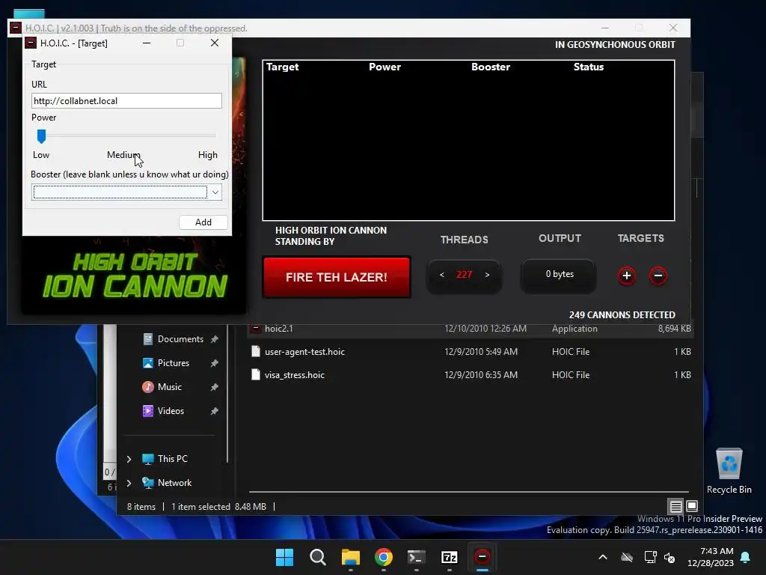Increase threads with the right arrow
This screenshot has width=766, height=575.
pos(487,275)
